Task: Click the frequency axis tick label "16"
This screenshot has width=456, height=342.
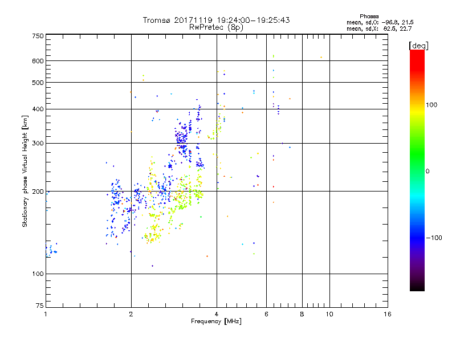Action: [388, 314]
